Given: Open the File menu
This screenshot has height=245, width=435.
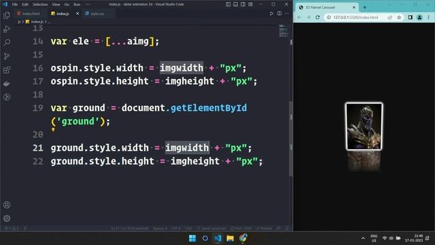Looking at the screenshot, I should point(15,5).
